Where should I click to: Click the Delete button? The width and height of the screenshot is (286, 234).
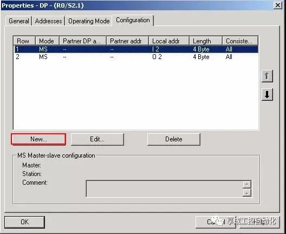174,139
